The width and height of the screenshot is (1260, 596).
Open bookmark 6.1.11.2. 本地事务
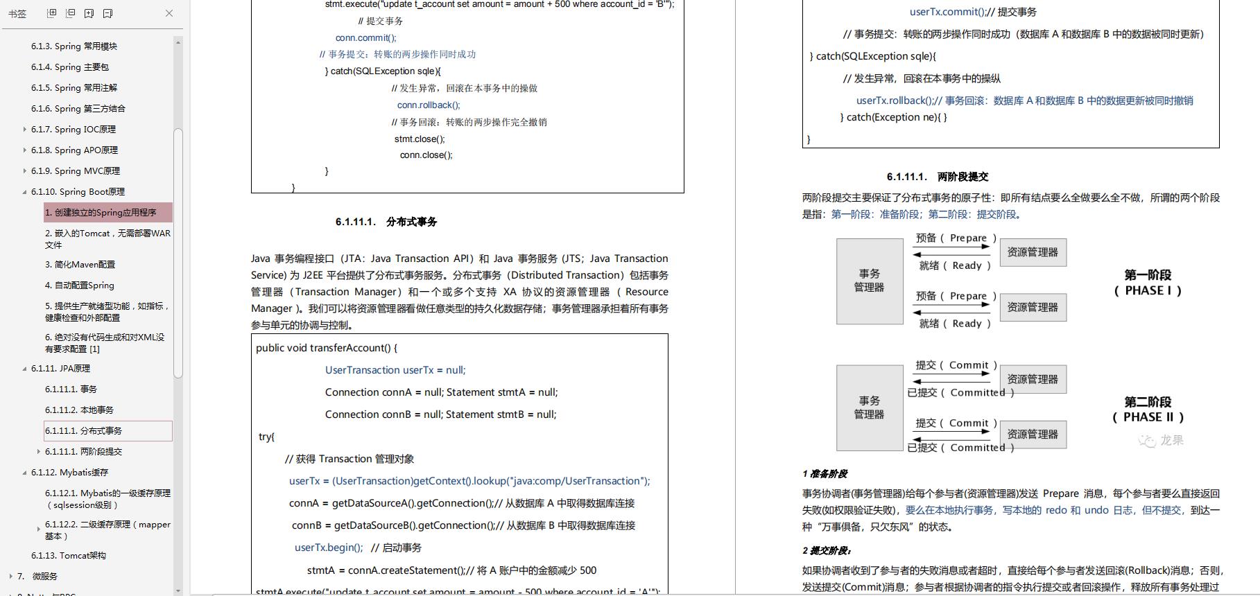pyautogui.click(x=79, y=410)
